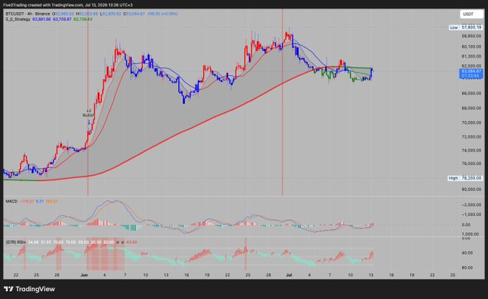Click the High 78,200.00 price label
The width and height of the screenshot is (488, 299).
coord(465,179)
